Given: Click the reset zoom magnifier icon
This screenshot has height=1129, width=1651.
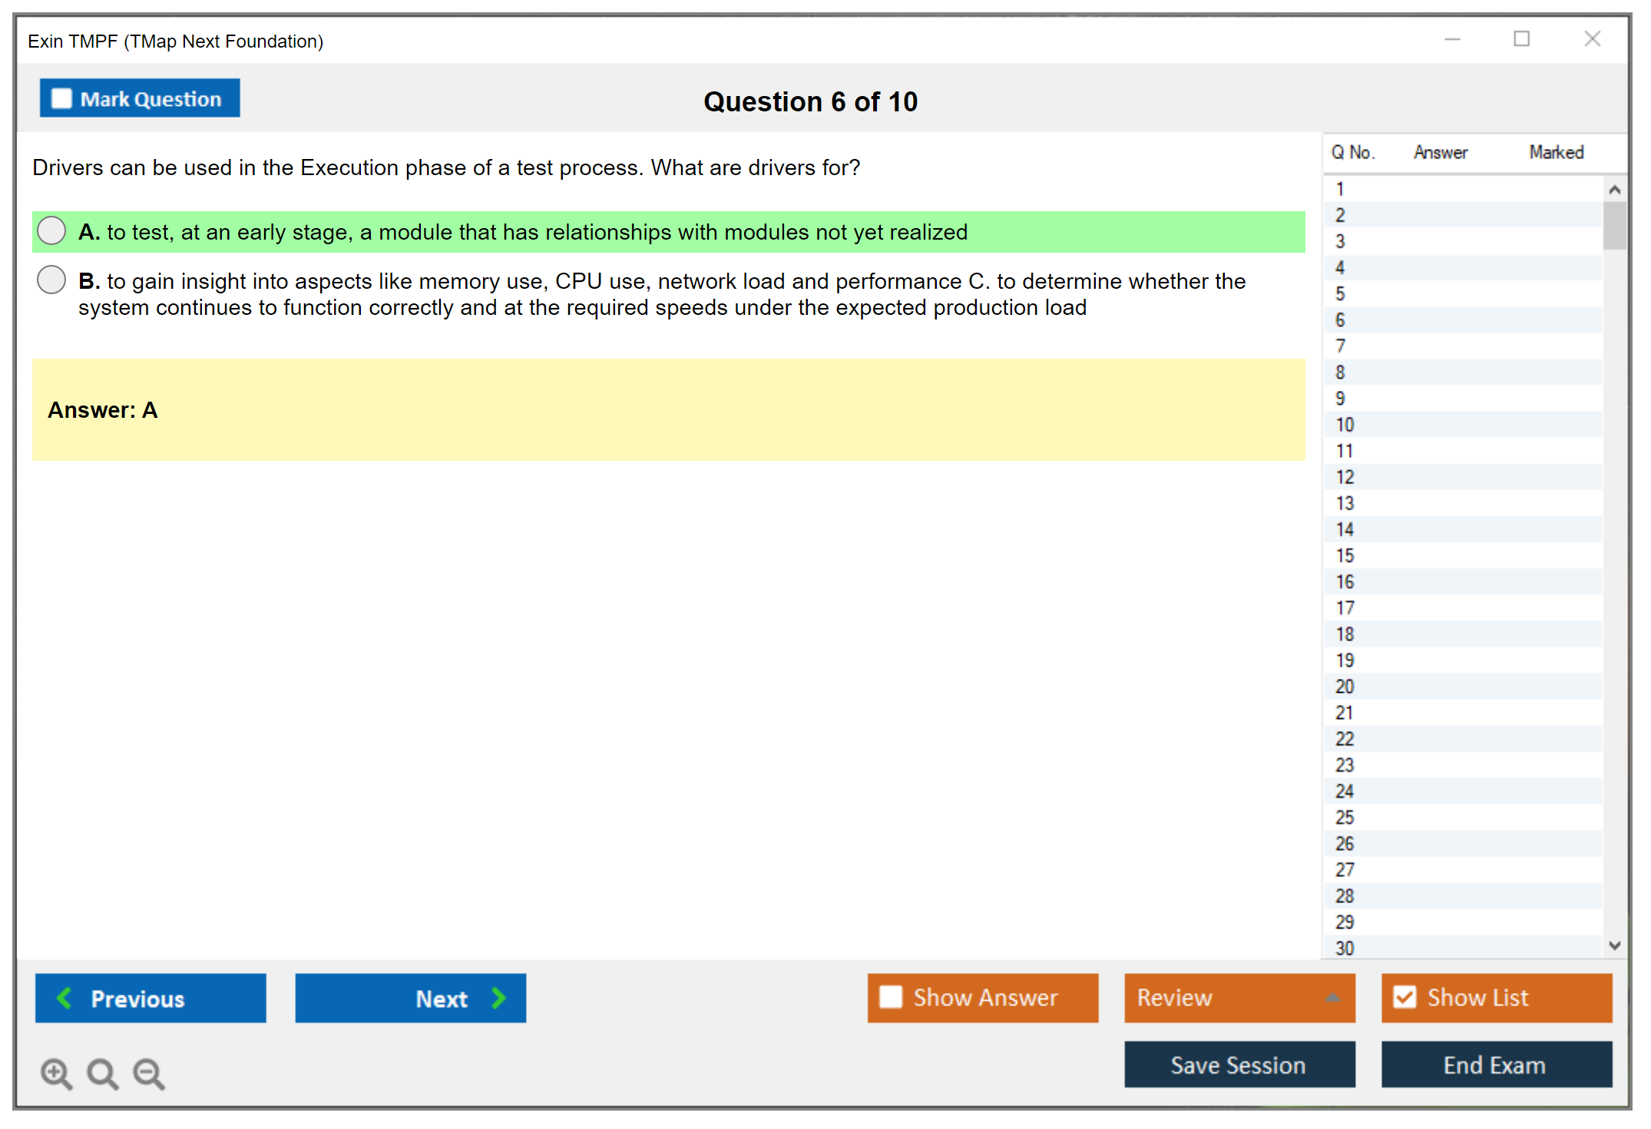Looking at the screenshot, I should tap(101, 1073).
